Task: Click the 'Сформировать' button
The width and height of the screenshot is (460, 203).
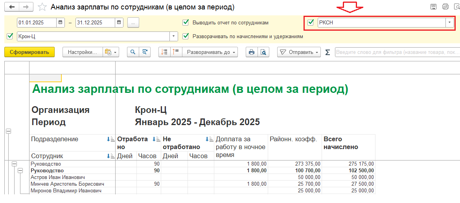Action: click(x=29, y=52)
